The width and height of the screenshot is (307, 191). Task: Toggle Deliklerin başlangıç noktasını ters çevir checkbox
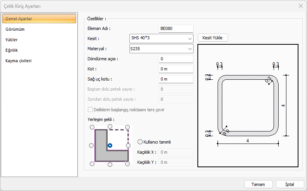click(x=91, y=110)
